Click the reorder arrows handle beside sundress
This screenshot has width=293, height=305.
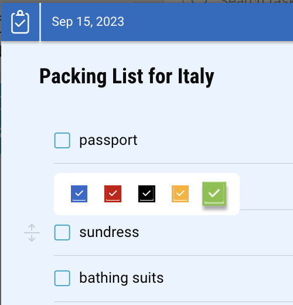32,233
